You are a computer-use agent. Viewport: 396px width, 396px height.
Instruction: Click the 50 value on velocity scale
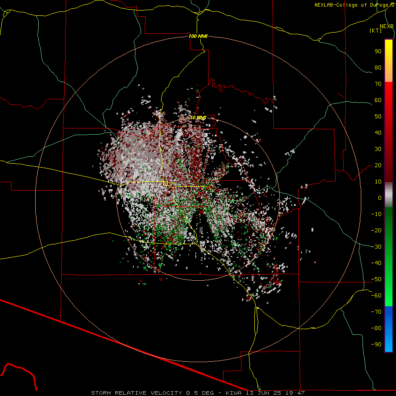pyautogui.click(x=378, y=117)
